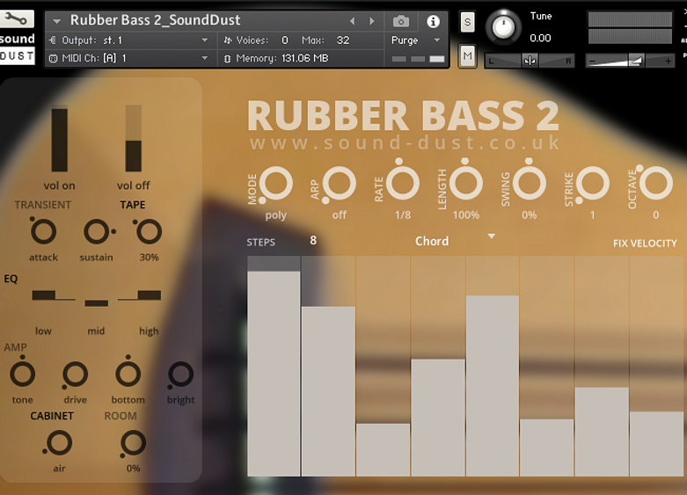Click the TAPE 30% knob
Screen dimensions: 687x495
point(149,232)
